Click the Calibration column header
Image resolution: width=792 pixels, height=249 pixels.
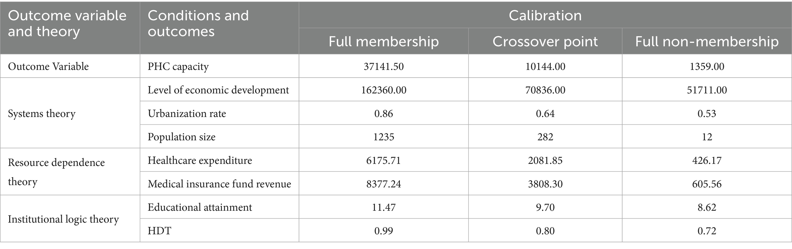pos(545,15)
